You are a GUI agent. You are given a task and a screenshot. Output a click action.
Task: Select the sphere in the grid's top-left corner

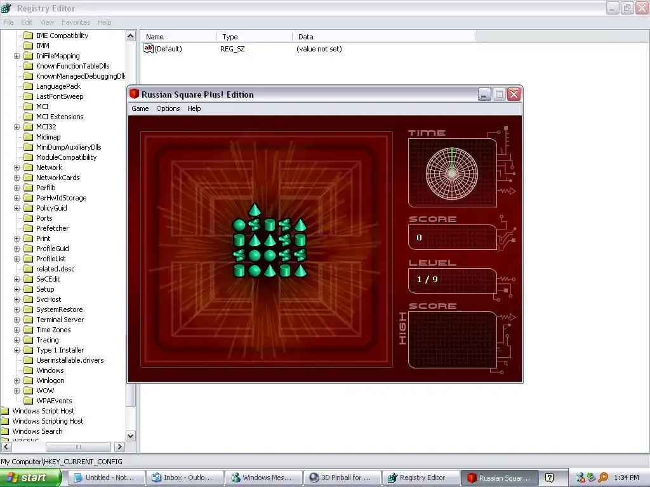point(239,225)
